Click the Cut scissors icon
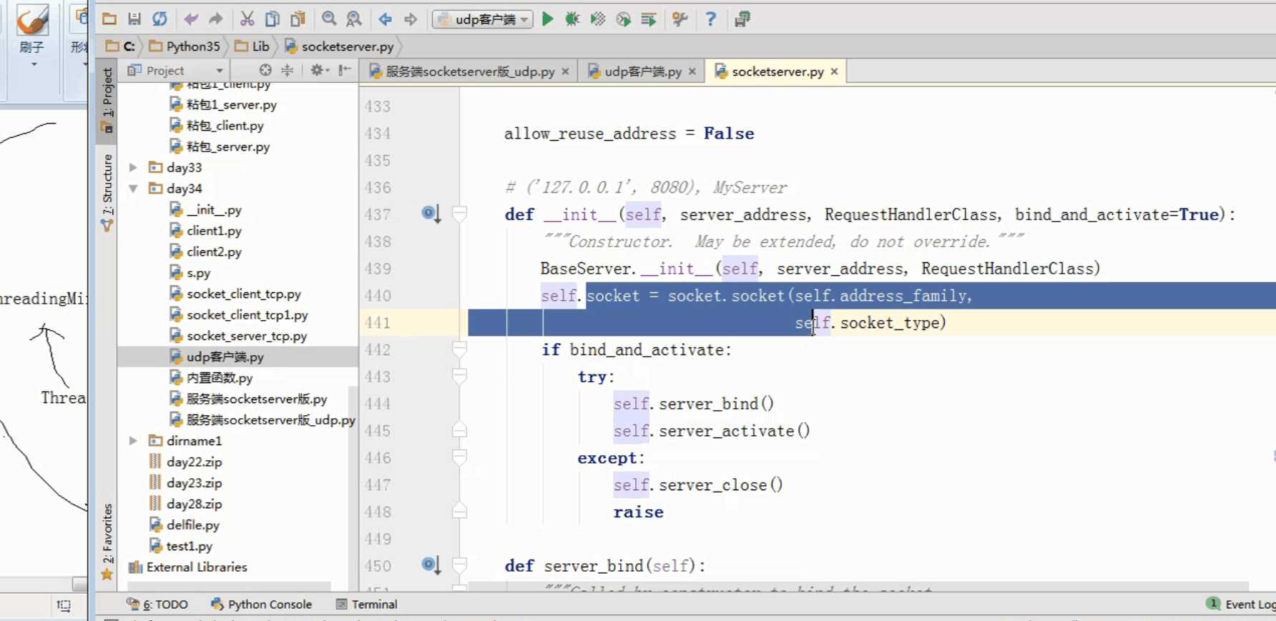1276x621 pixels. tap(247, 19)
